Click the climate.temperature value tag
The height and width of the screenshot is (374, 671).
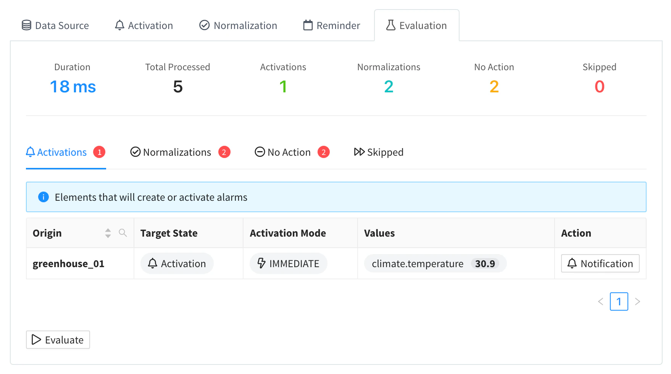(436, 263)
